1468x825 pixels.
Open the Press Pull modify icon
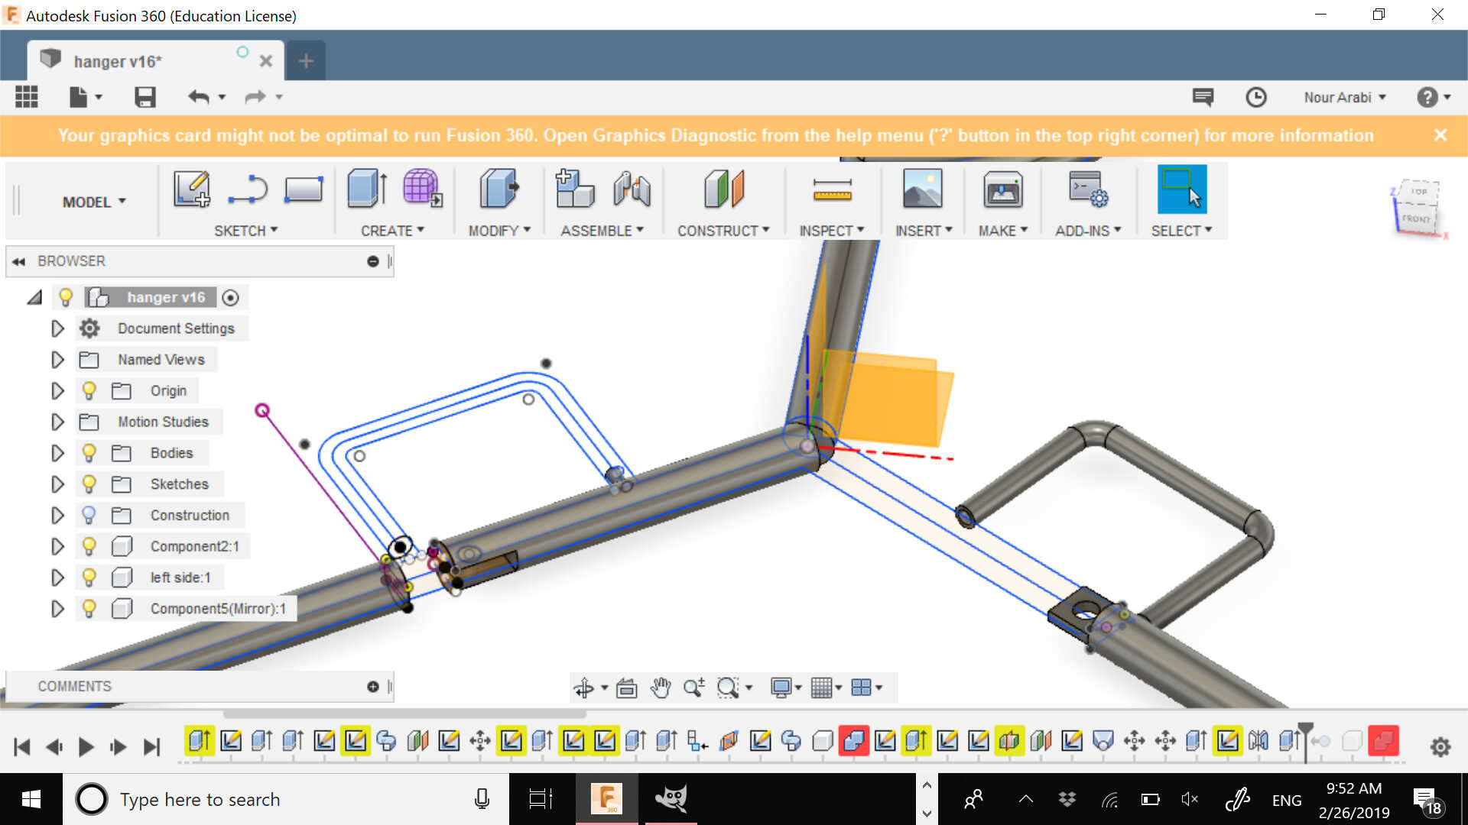499,189
